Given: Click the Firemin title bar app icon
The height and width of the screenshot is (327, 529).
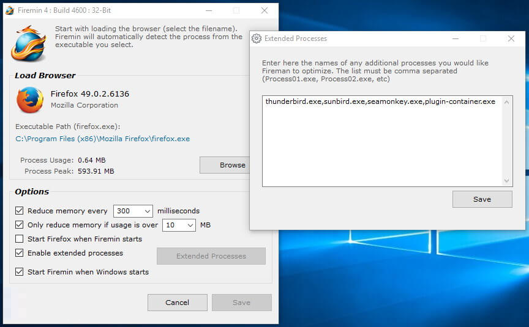Looking at the screenshot, I should click(x=10, y=10).
